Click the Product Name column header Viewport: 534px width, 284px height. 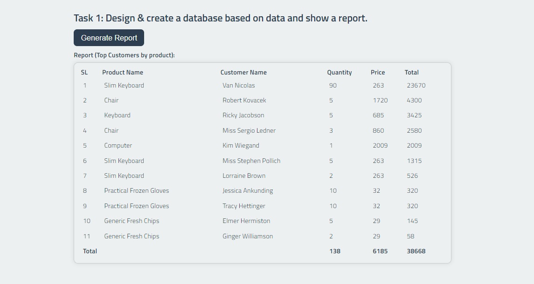pos(123,72)
